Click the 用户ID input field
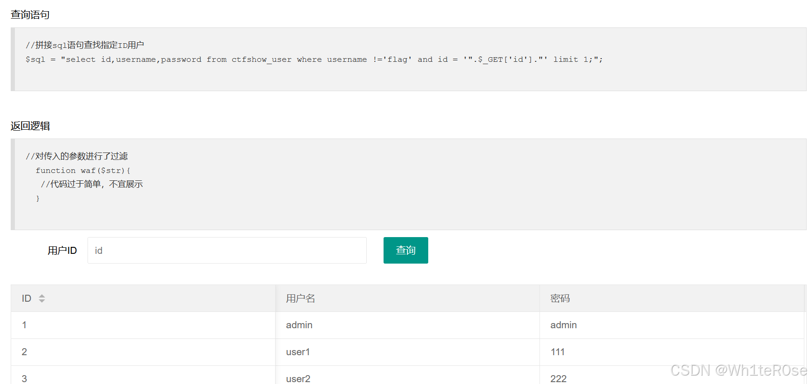The width and height of the screenshot is (809, 384). (x=227, y=251)
